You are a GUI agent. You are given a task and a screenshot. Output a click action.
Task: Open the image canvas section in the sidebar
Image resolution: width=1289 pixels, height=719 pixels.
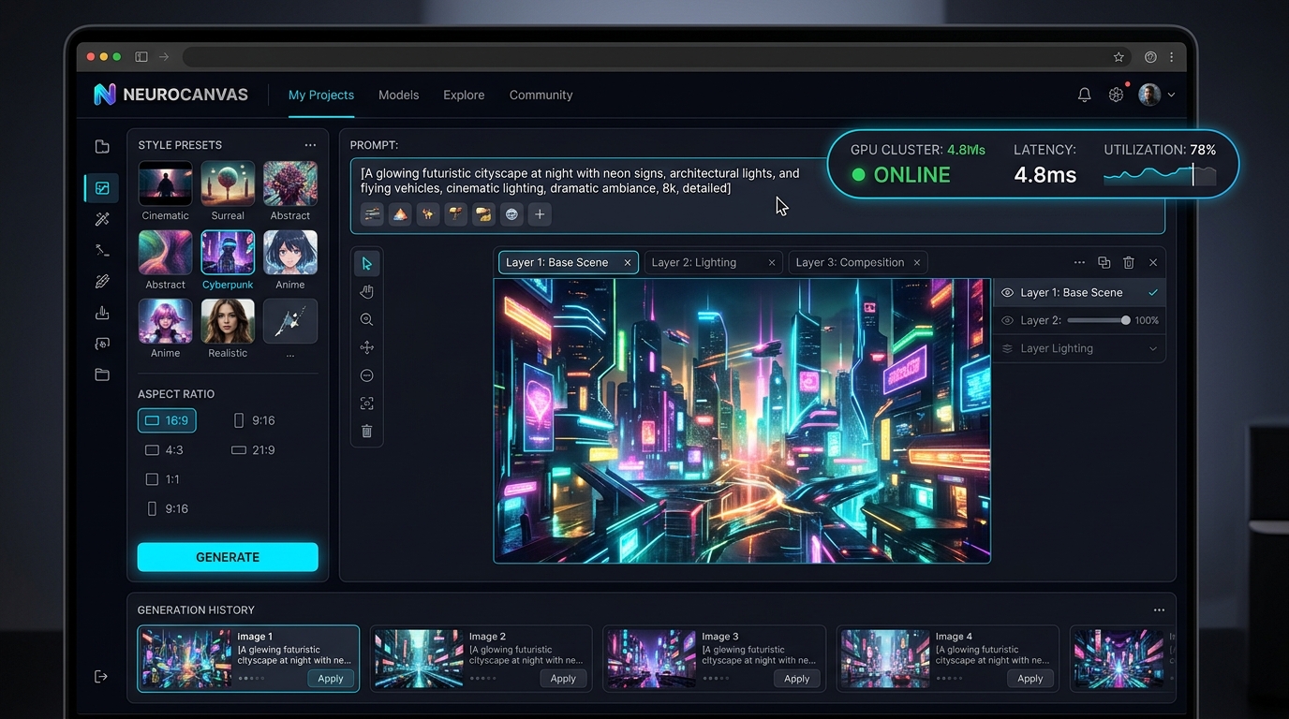pos(102,188)
